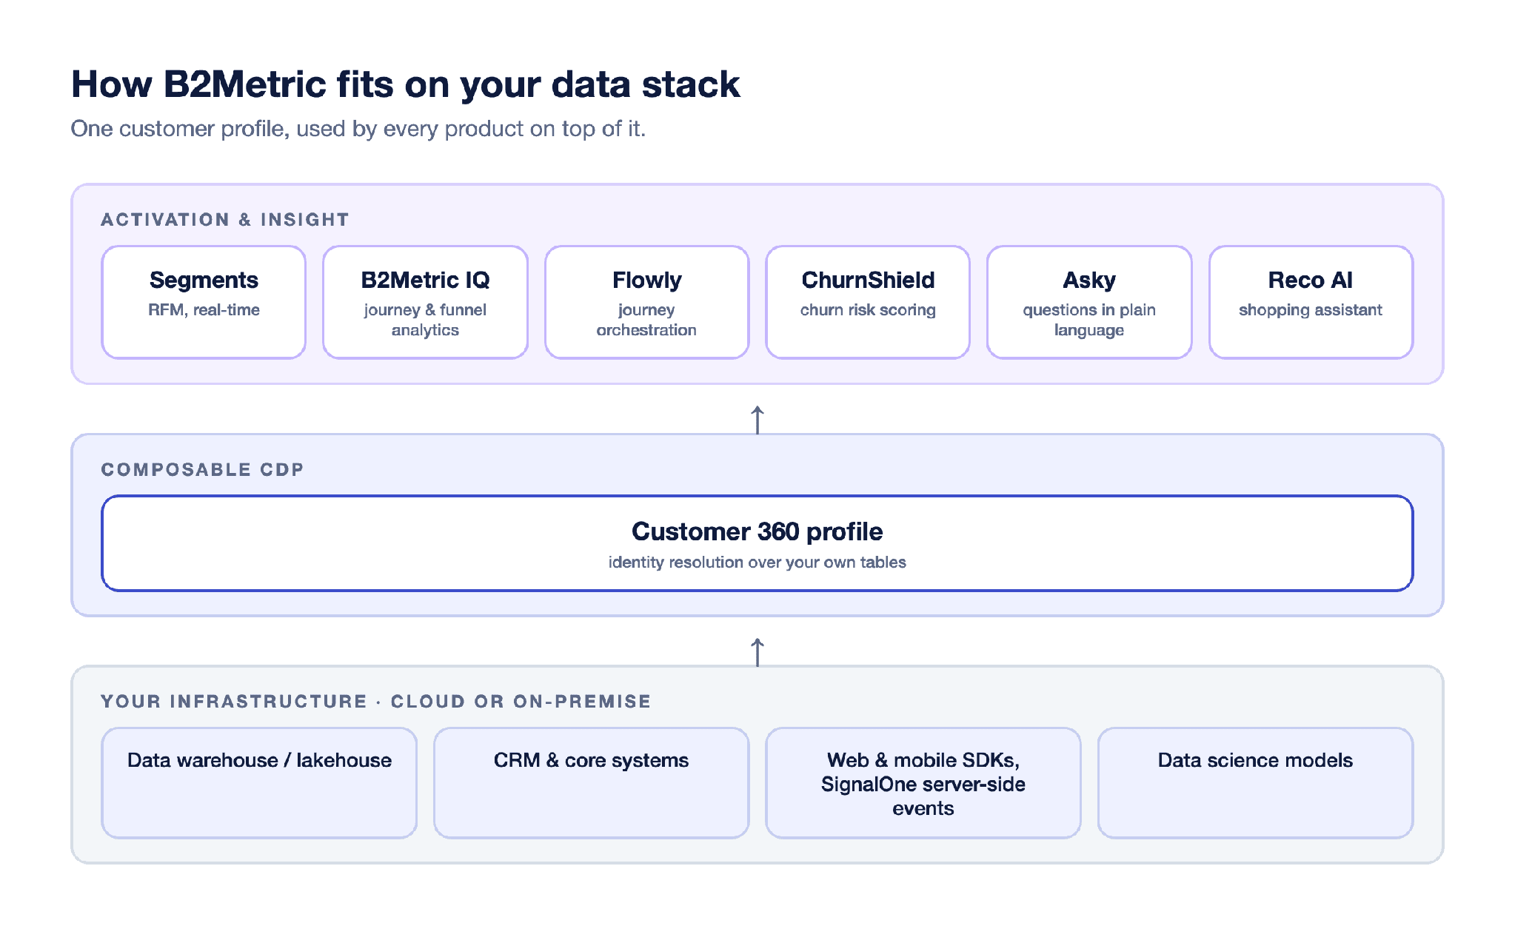Choose the ChurnShield card
The image size is (1515, 940).
pyautogui.click(x=868, y=302)
